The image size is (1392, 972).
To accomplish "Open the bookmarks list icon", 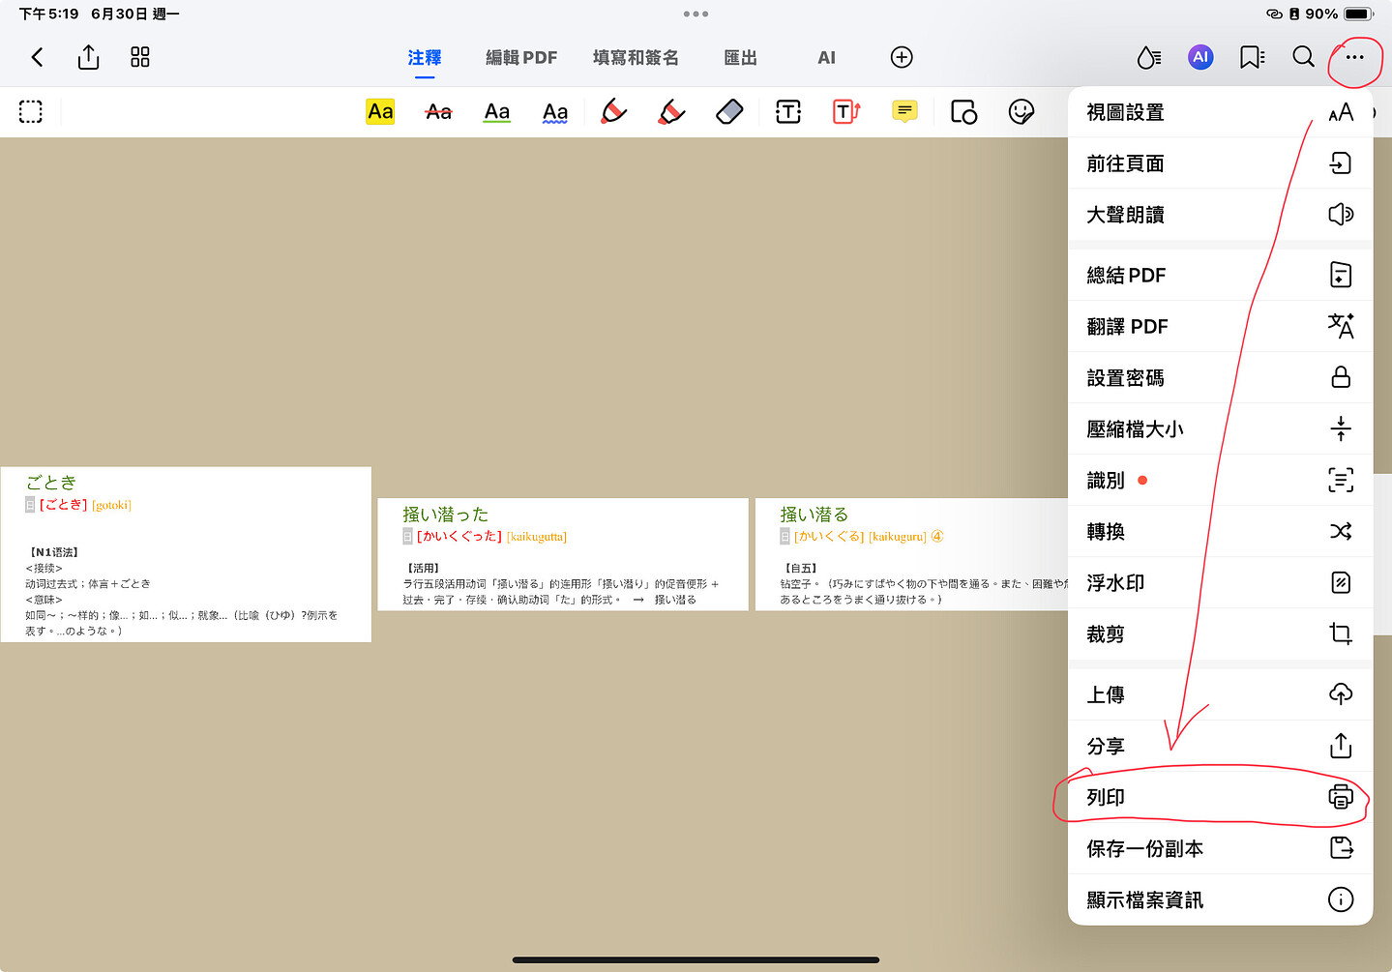I will pos(1252,57).
